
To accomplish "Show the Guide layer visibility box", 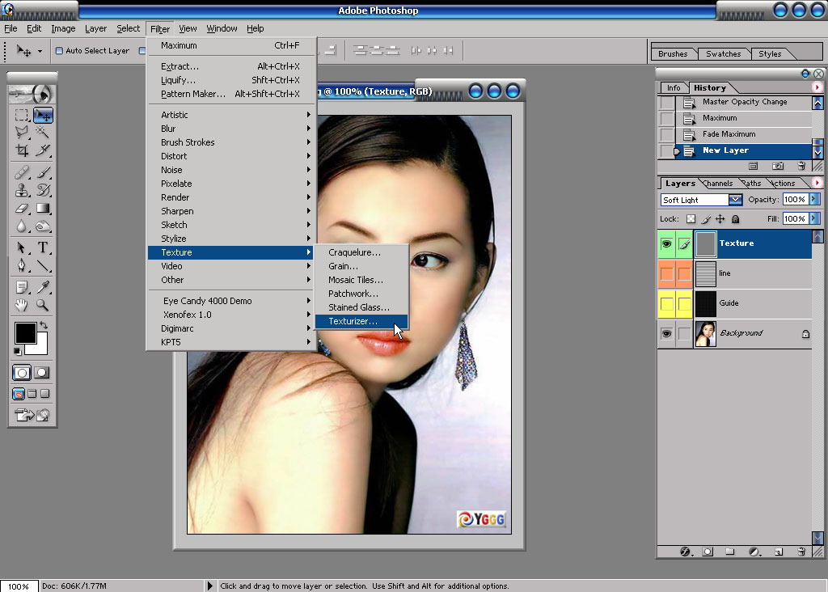I will 667,303.
